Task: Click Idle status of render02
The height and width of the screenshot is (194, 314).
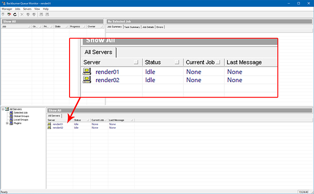Action: click(x=76, y=128)
